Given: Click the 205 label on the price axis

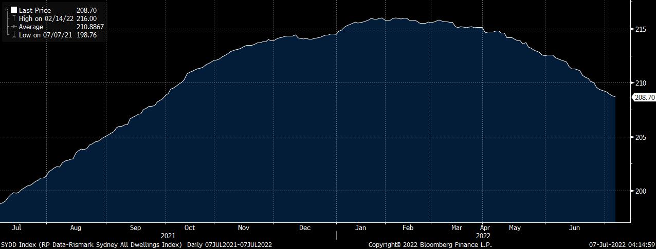Looking at the screenshot, I should 641,137.
